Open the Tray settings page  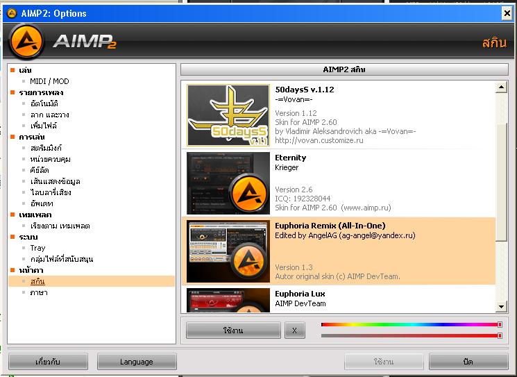(37, 248)
